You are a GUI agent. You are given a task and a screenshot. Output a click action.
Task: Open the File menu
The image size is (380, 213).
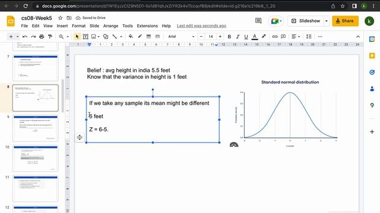[x=24, y=26]
